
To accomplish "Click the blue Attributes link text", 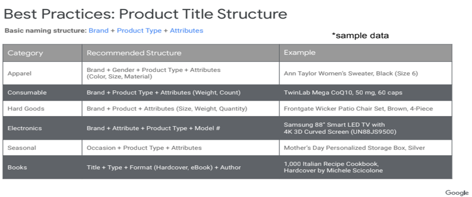I will [x=187, y=31].
